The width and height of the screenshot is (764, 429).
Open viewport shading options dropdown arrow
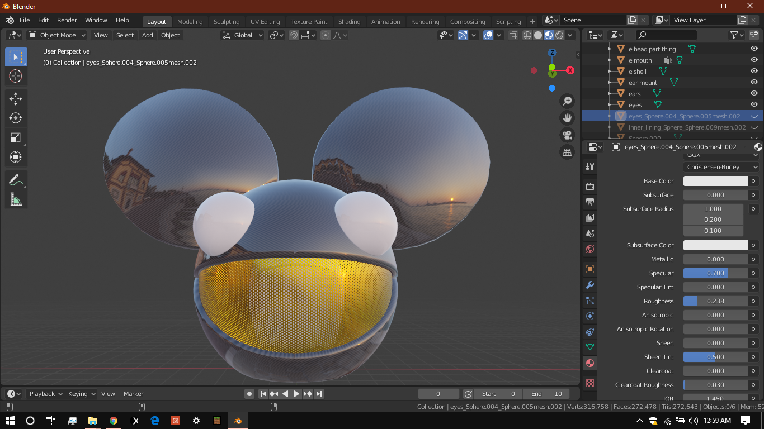coord(570,35)
